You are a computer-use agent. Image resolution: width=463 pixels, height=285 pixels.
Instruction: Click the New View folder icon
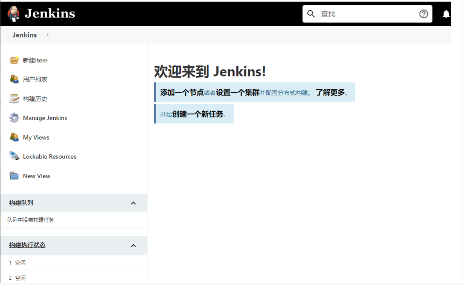pos(14,175)
